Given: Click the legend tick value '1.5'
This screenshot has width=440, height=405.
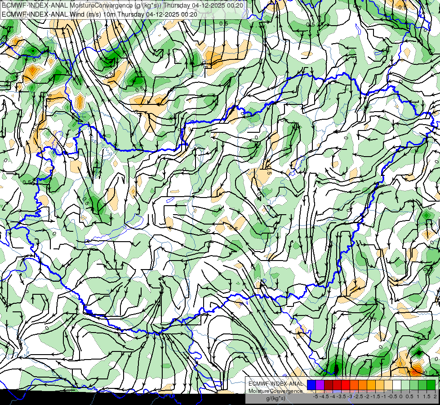Looking at the screenshot, I should pos(427,396).
